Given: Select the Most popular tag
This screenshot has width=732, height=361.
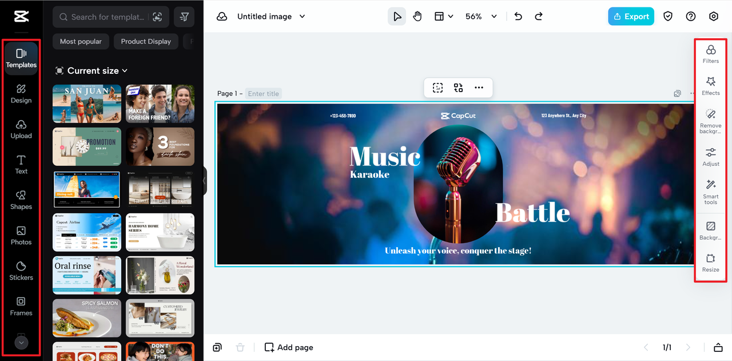Looking at the screenshot, I should (x=81, y=41).
